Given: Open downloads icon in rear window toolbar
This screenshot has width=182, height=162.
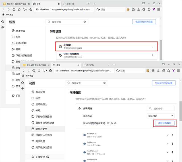Looking at the screenshot, I should coord(138,9).
